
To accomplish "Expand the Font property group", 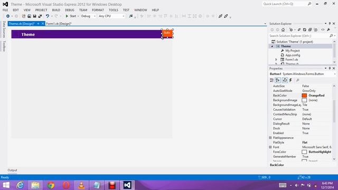I will [x=270, y=147].
